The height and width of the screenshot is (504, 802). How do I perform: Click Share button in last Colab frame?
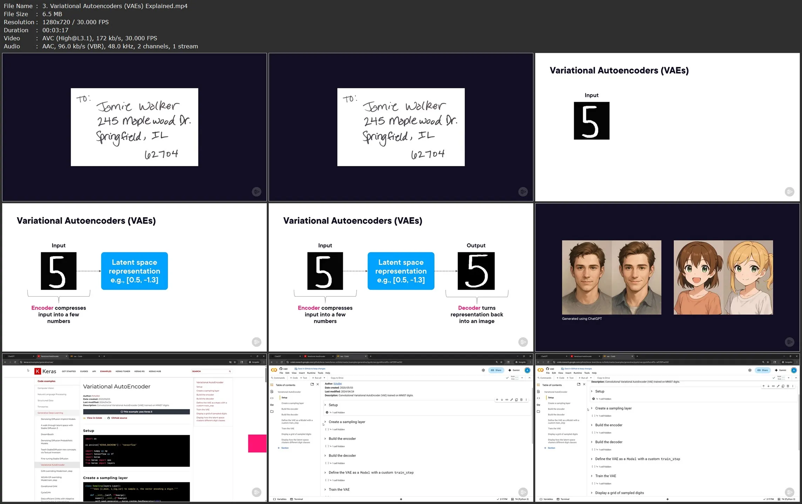[763, 370]
